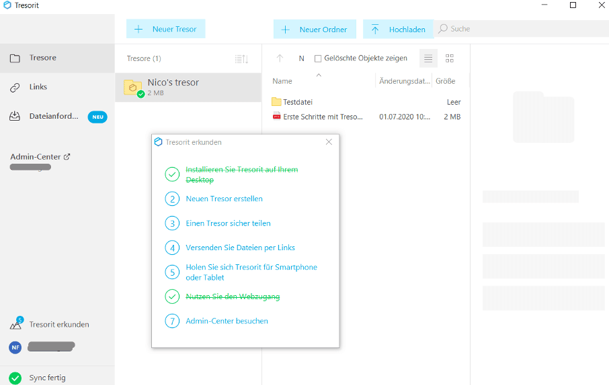Screen dimensions: 609x385
Task: Click the step 3 circle icon
Action: point(172,223)
